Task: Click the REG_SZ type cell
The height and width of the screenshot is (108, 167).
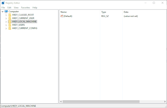Action: (105, 16)
